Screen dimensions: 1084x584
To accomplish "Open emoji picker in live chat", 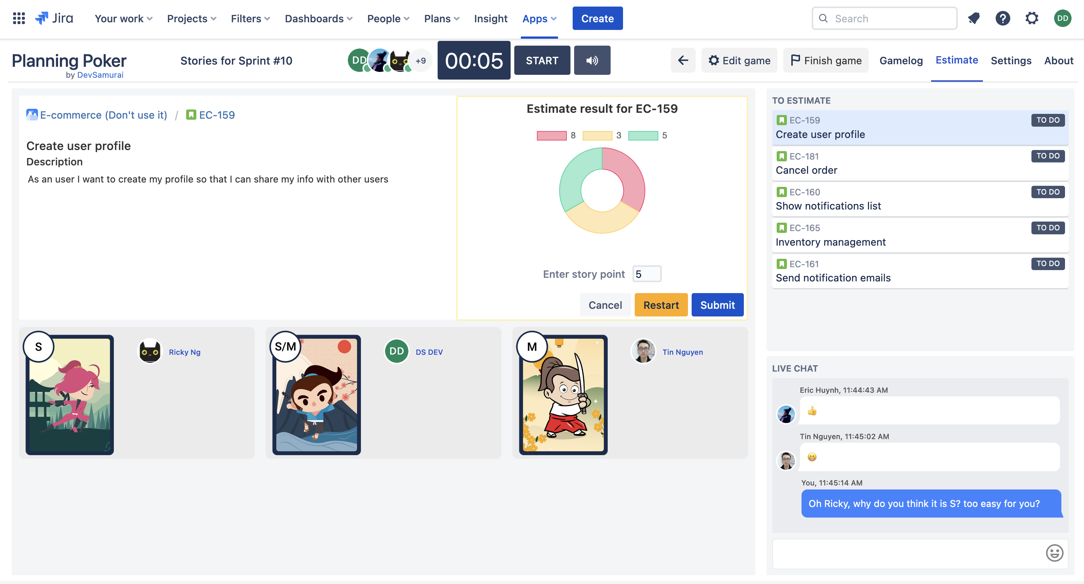I will 1054,553.
